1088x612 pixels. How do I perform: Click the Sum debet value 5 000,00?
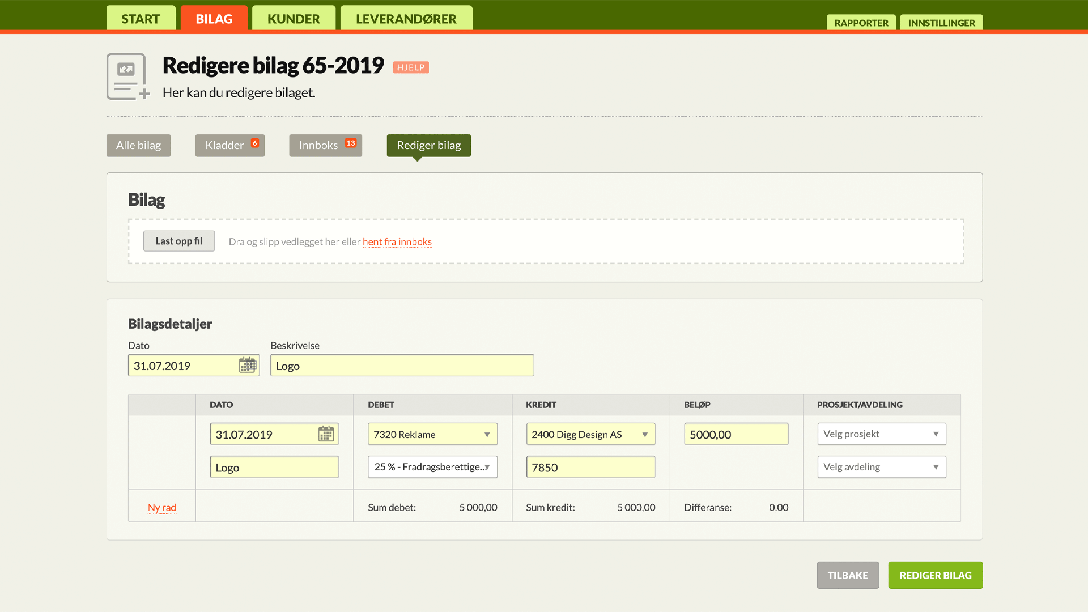pyautogui.click(x=478, y=507)
